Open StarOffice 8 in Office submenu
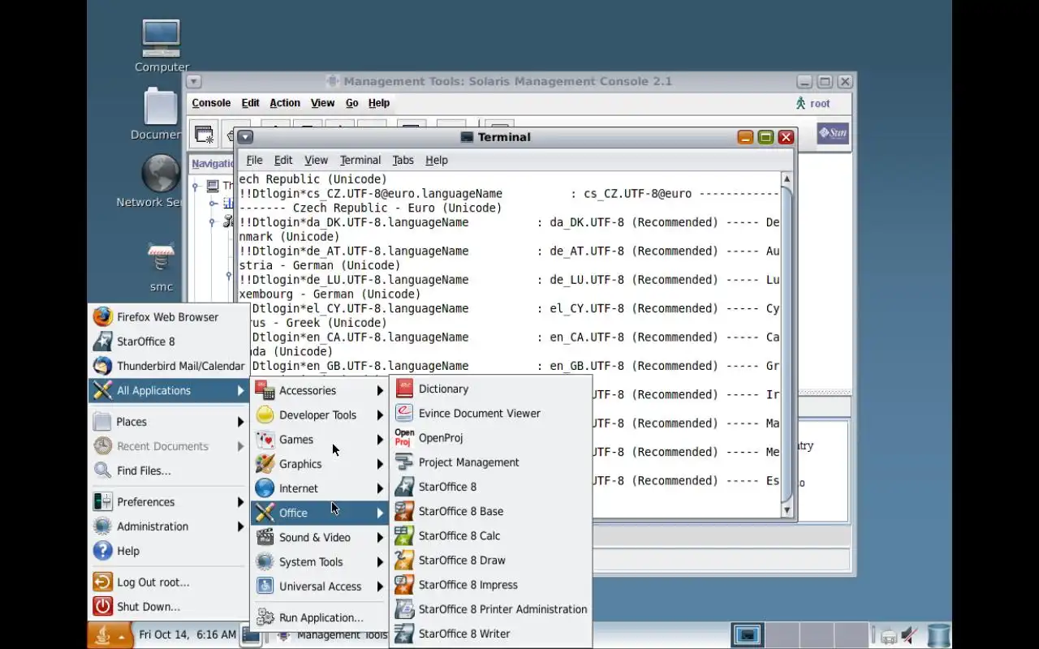Screen dimensions: 1039x649 coord(490,487)
